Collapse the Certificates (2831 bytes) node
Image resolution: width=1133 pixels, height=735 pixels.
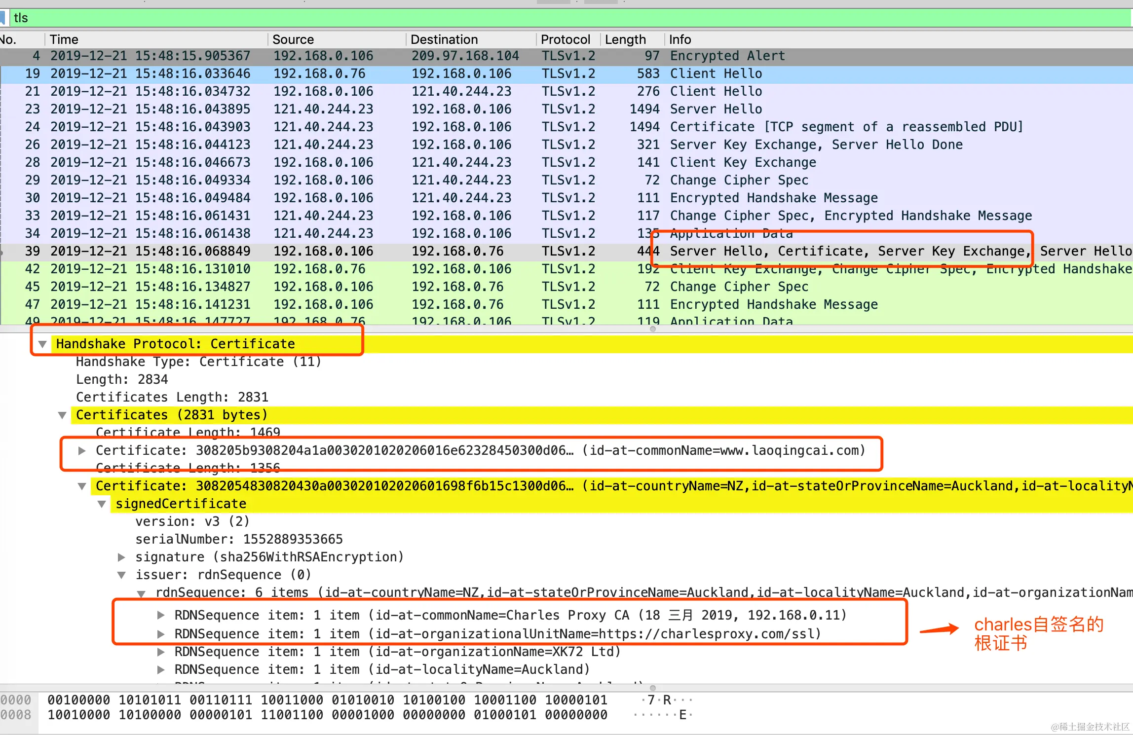click(62, 415)
